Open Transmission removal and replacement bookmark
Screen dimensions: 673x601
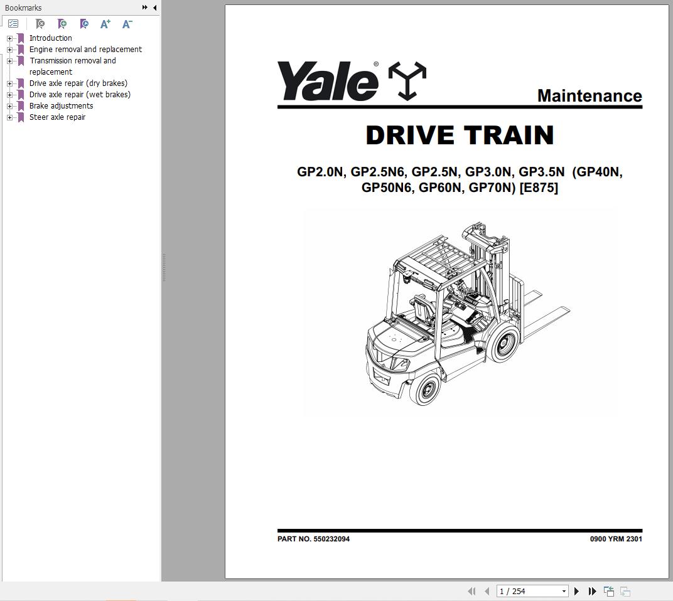(x=73, y=66)
